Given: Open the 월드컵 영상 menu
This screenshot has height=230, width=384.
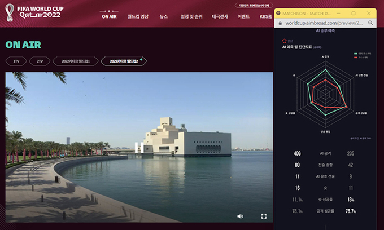Looking at the screenshot, I should click(138, 16).
